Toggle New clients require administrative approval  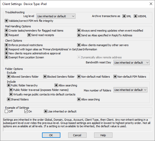click(7, 53)
